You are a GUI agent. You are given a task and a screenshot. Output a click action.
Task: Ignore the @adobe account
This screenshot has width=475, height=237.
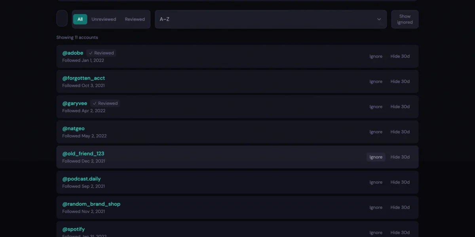[376, 56]
